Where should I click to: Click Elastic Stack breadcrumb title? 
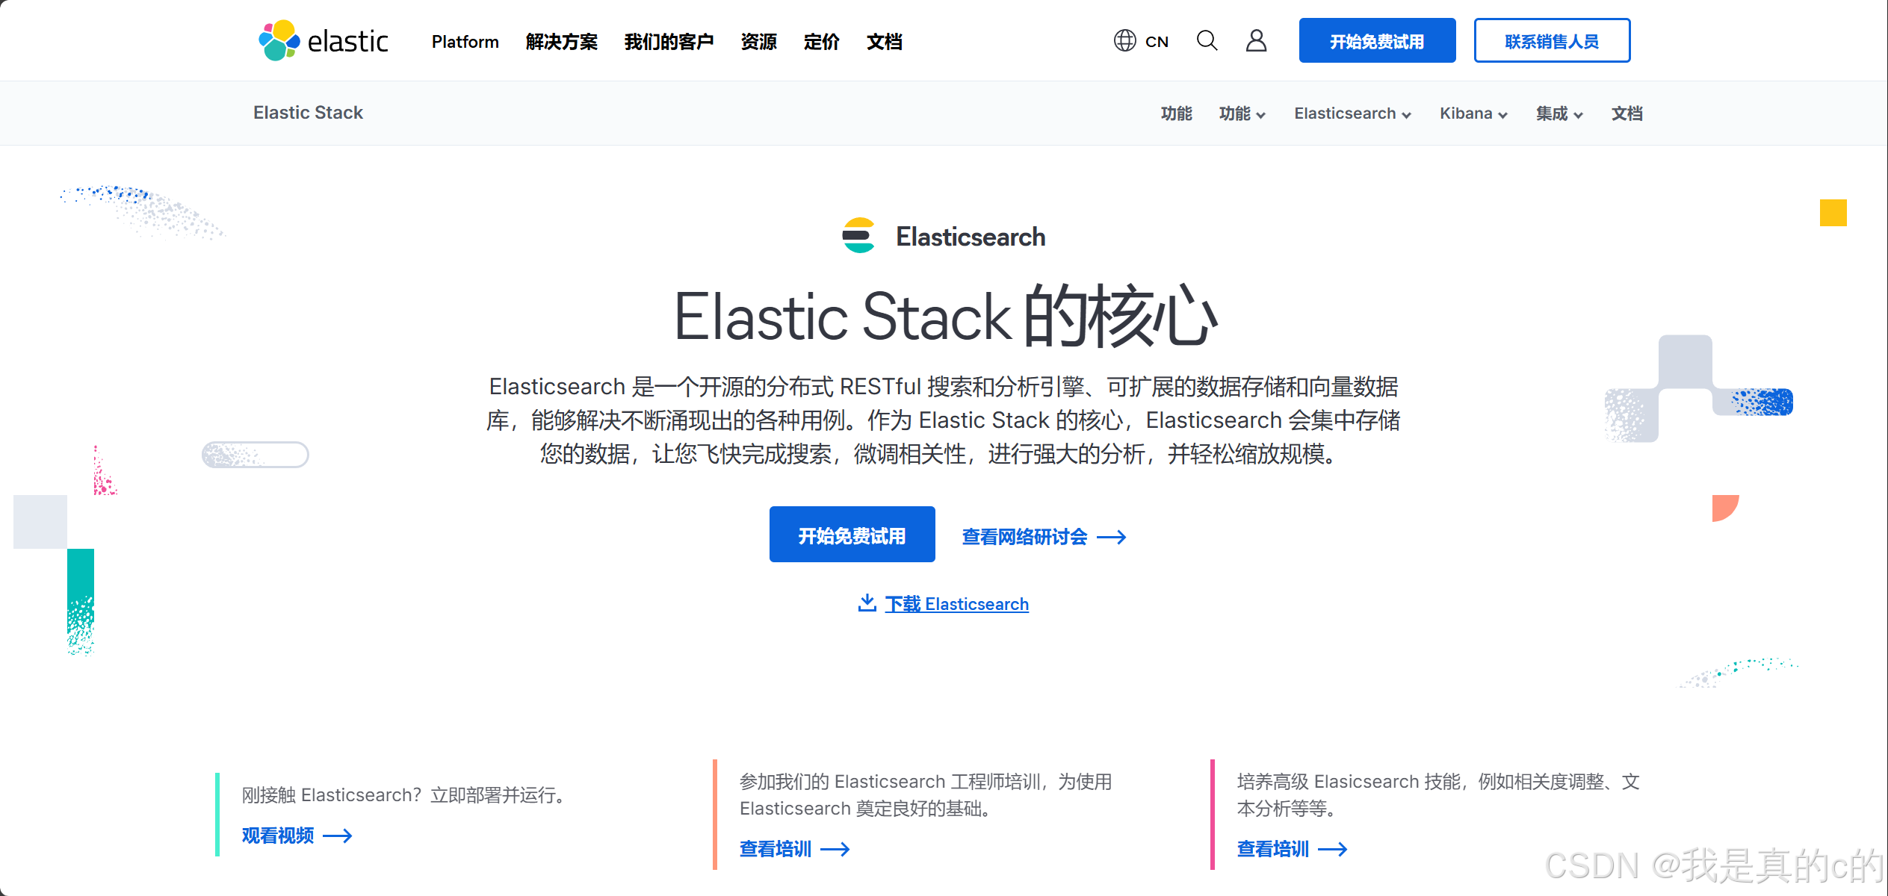[308, 113]
